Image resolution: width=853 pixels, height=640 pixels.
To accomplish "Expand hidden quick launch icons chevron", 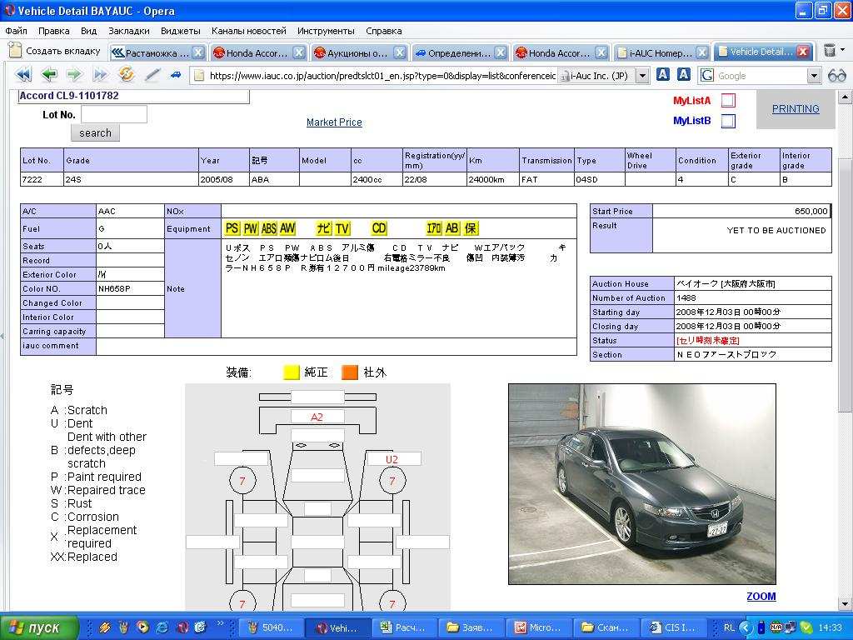I will pyautogui.click(x=220, y=623).
